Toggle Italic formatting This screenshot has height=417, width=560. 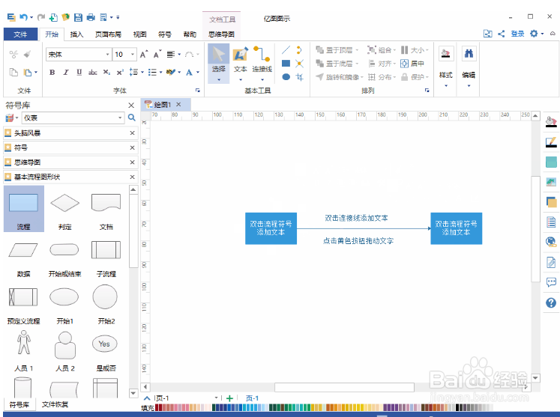pos(66,73)
